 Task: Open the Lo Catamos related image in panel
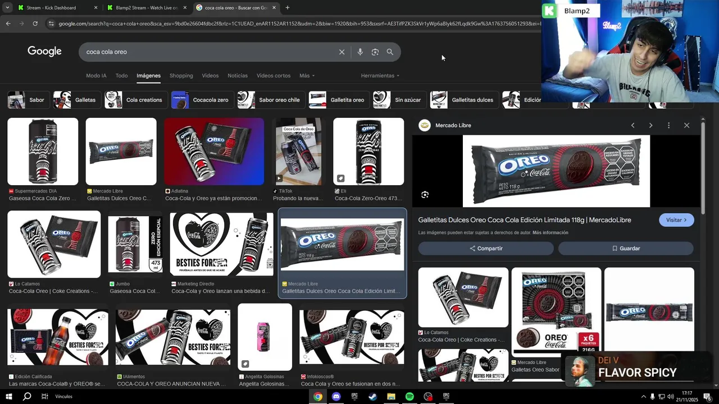(x=463, y=297)
